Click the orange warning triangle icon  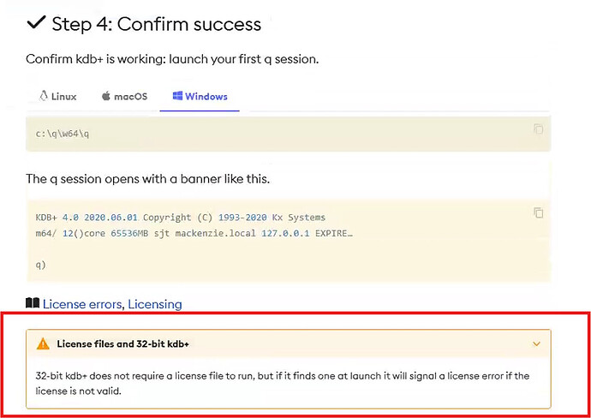(43, 343)
